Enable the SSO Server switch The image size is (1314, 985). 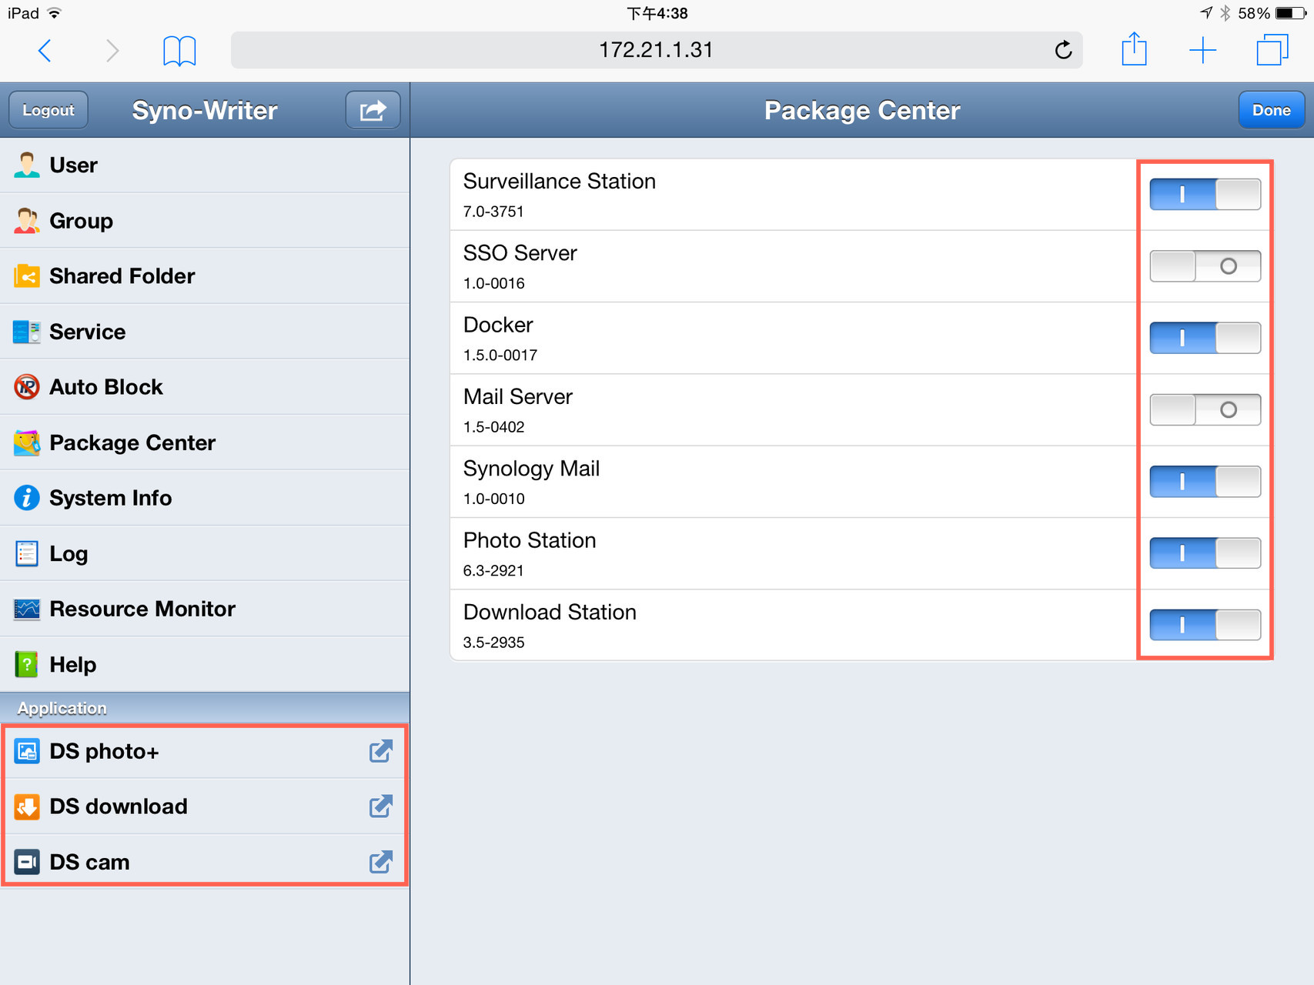point(1205,266)
